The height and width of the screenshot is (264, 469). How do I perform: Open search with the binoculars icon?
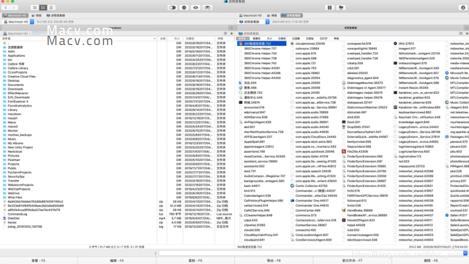point(207,7)
